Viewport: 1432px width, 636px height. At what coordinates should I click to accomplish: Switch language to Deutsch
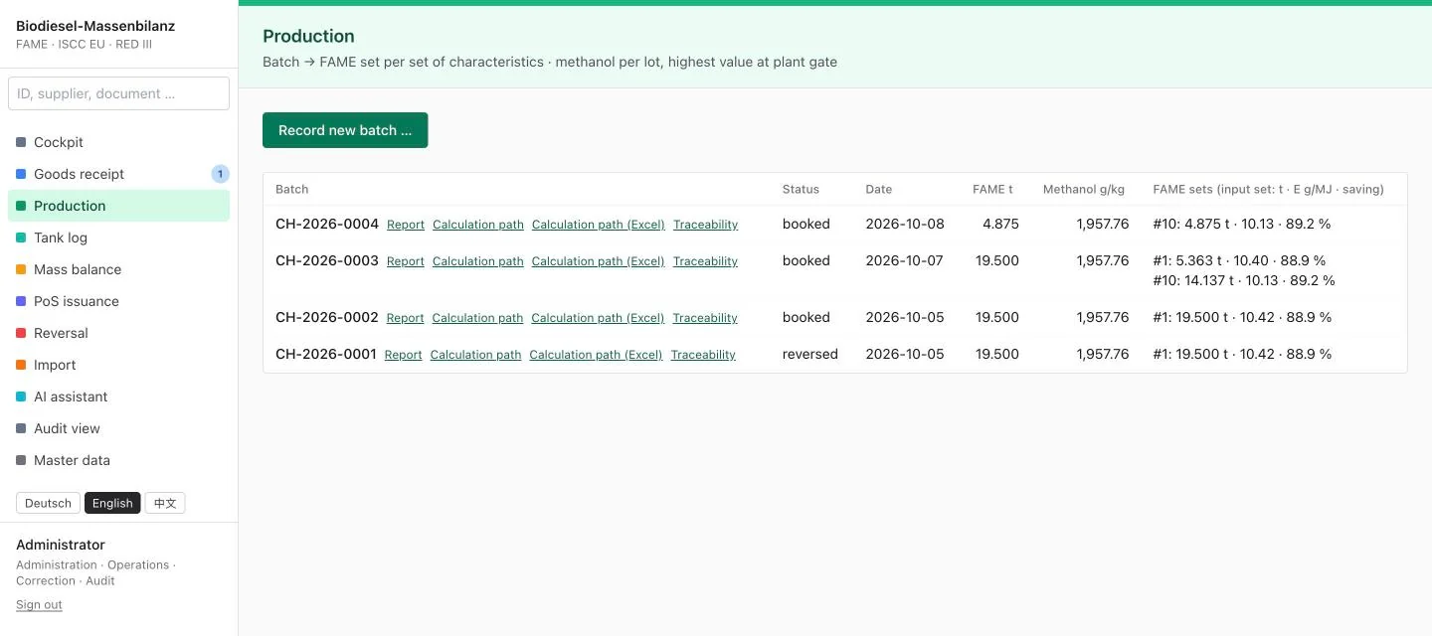click(x=48, y=503)
